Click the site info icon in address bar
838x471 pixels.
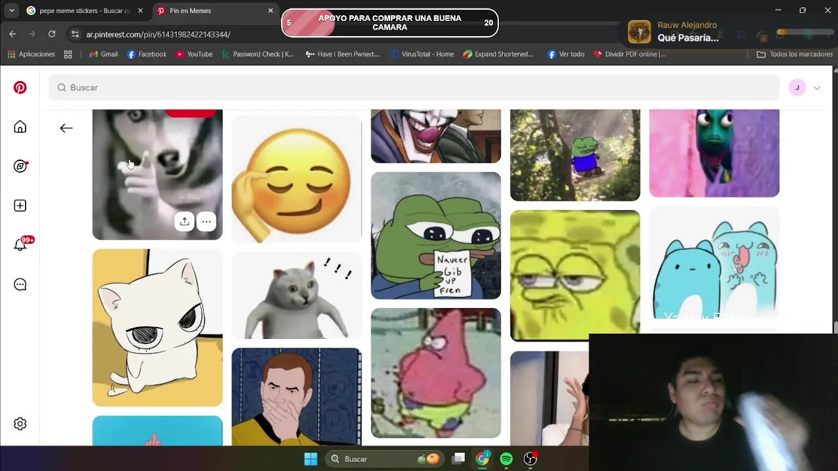point(75,34)
